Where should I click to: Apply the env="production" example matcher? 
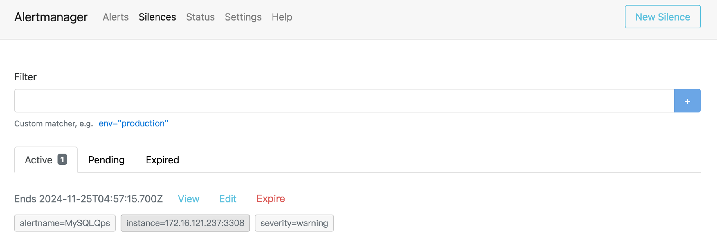click(x=133, y=123)
